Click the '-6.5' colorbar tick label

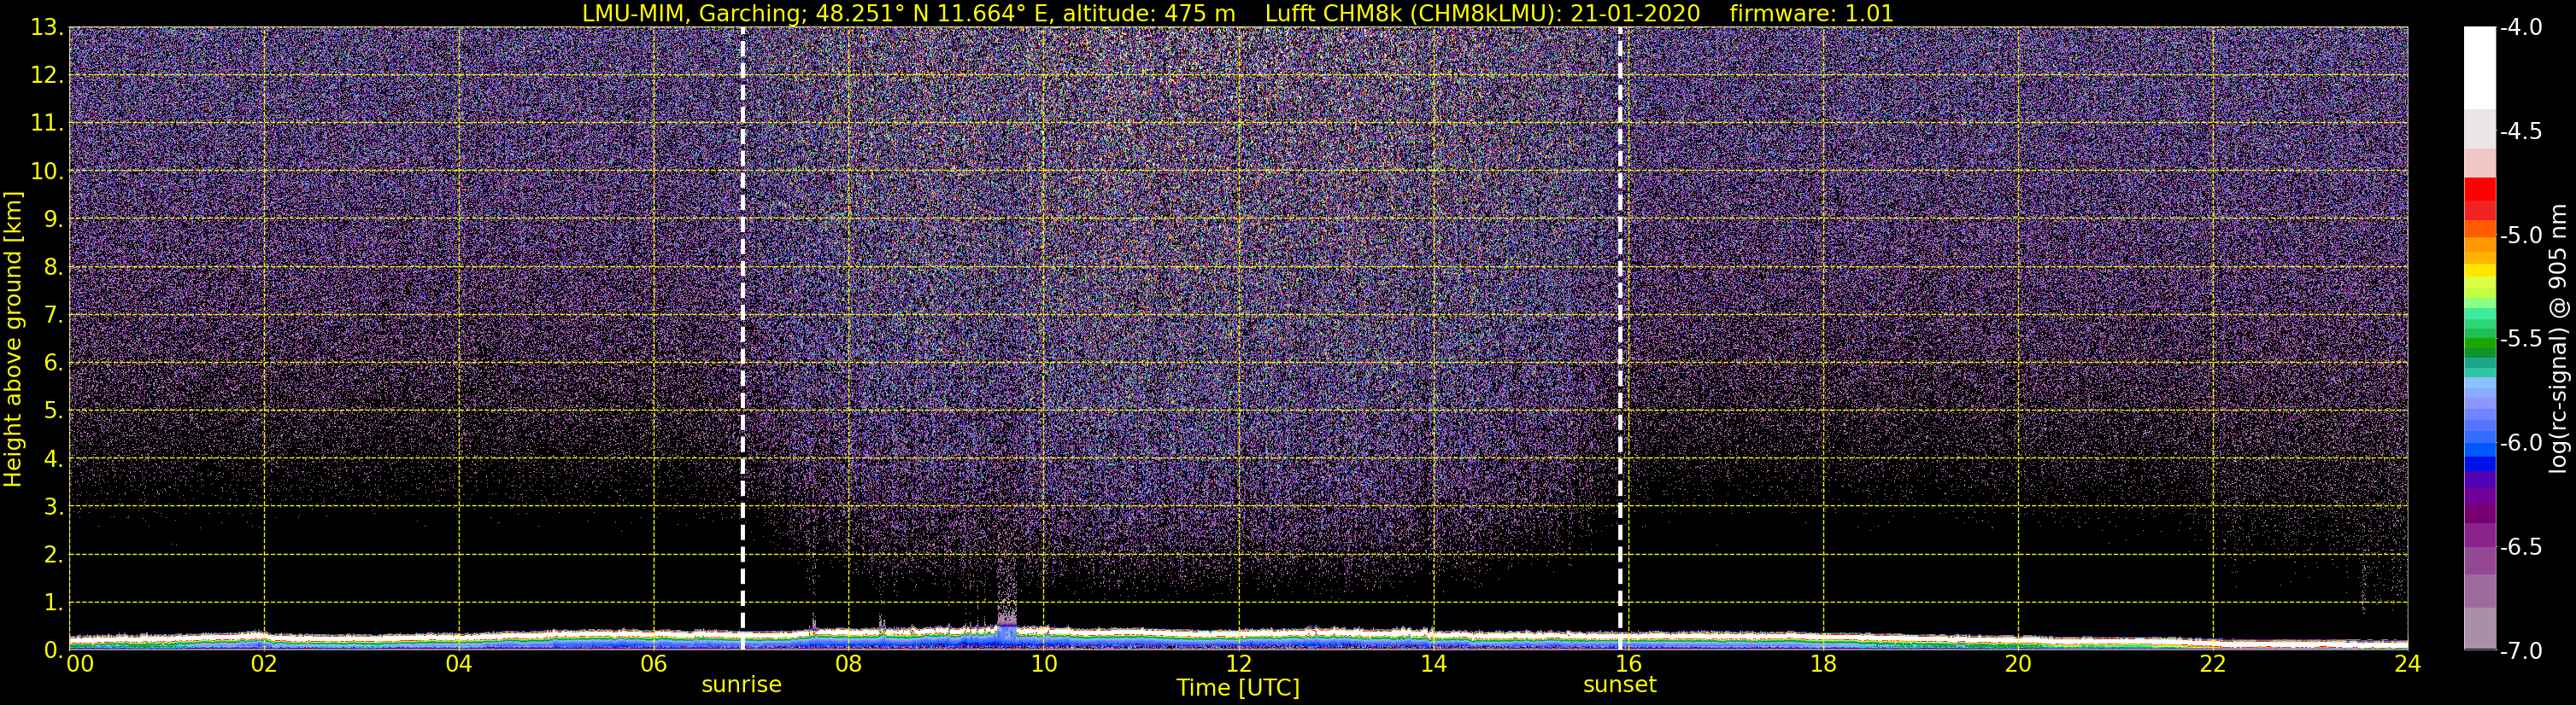tap(2521, 547)
